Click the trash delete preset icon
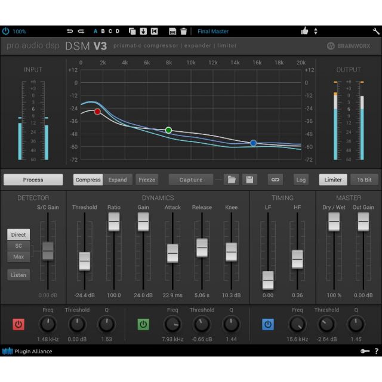The width and height of the screenshot is (382, 382). tap(184, 31)
